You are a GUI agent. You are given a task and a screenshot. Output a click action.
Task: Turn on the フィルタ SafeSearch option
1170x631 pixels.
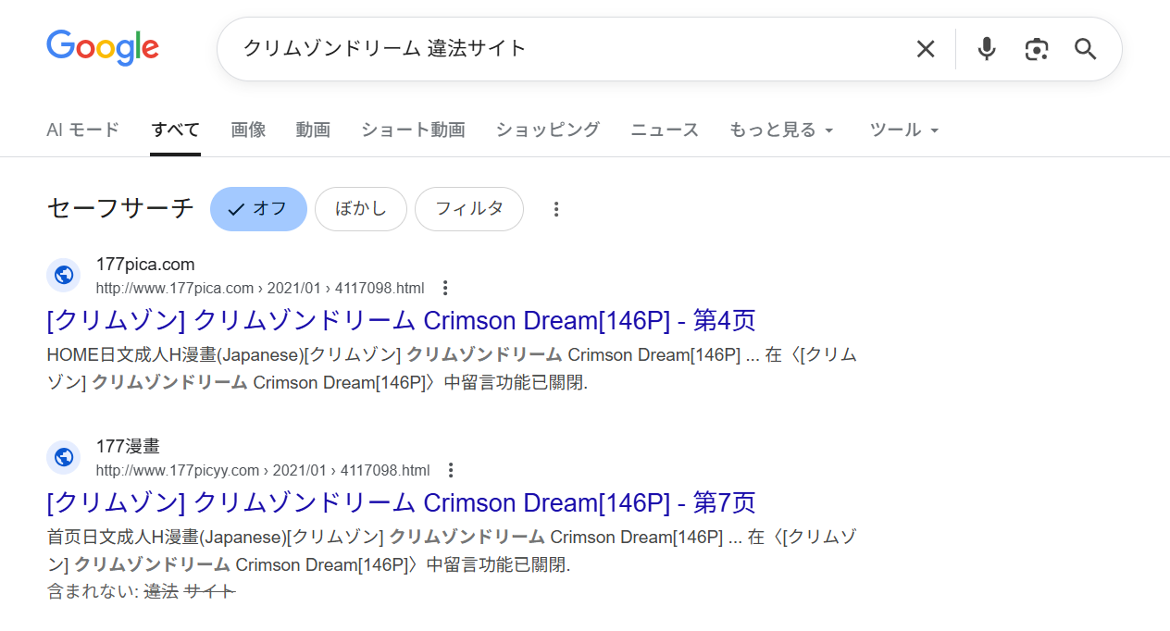click(x=468, y=209)
